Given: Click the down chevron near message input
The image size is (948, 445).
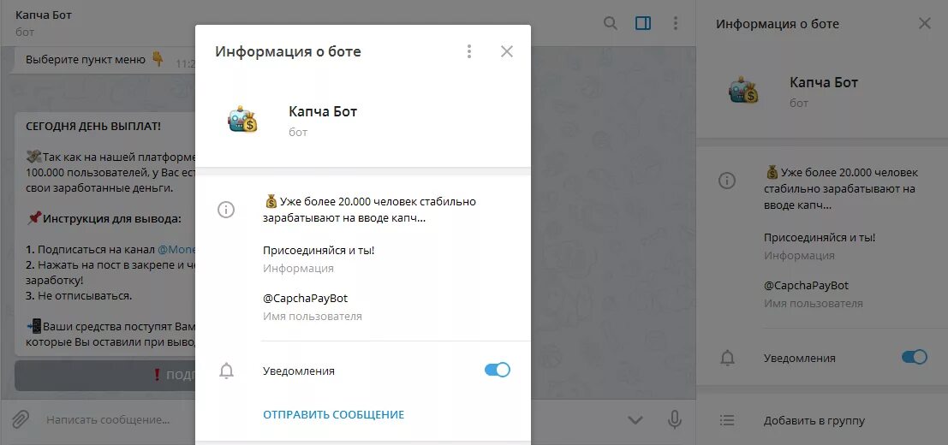Looking at the screenshot, I should [635, 420].
